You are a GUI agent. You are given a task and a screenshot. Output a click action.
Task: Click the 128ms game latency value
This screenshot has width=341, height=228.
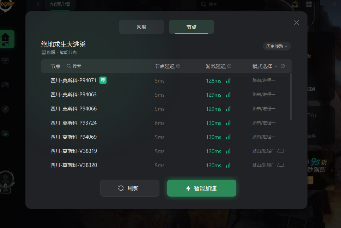click(x=214, y=81)
